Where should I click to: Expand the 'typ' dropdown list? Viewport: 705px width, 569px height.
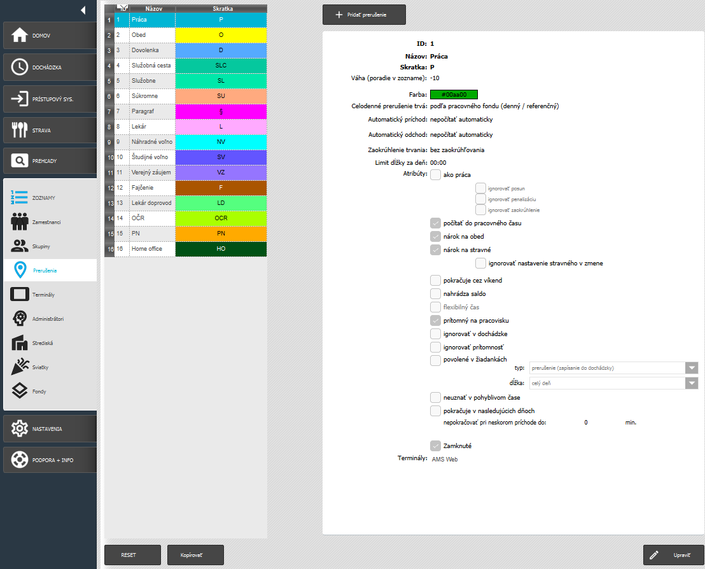click(692, 368)
